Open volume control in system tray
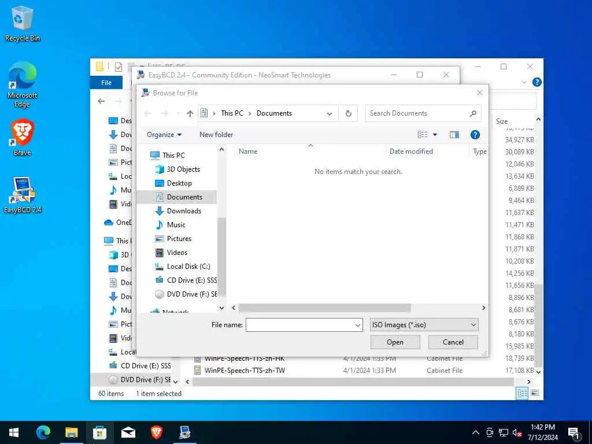 (x=517, y=432)
